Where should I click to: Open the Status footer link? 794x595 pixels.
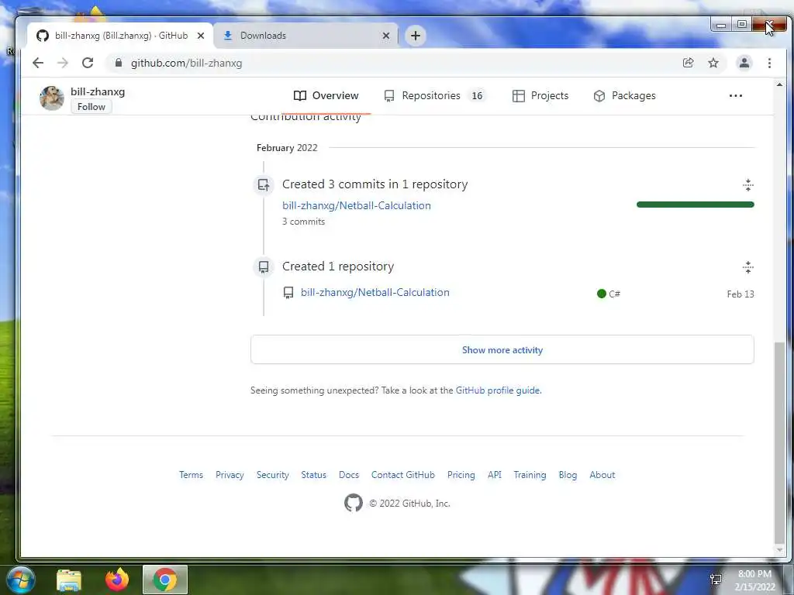(313, 475)
